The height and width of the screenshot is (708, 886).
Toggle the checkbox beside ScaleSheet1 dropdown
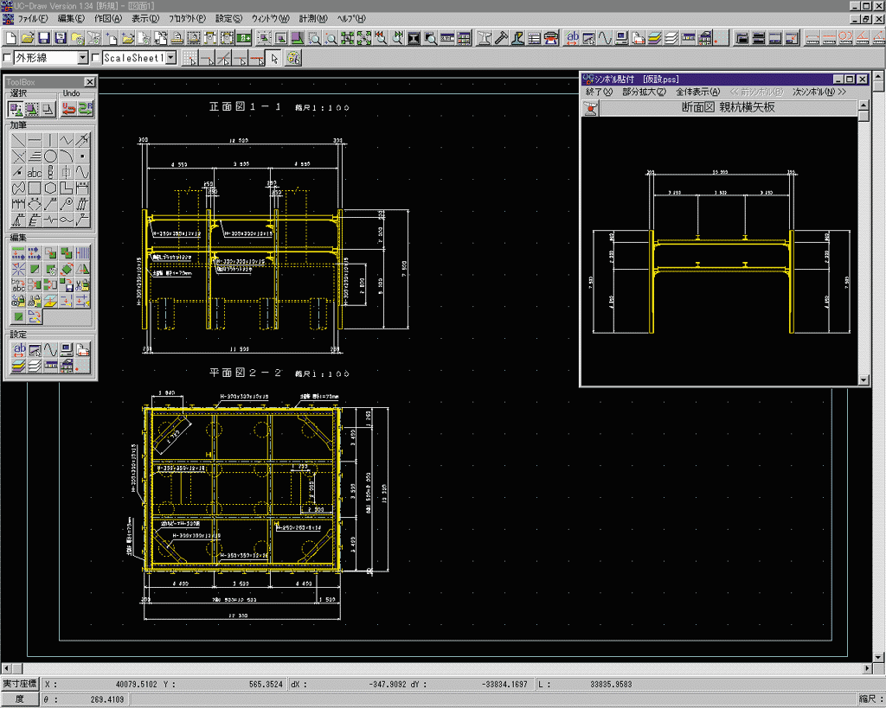(96, 58)
